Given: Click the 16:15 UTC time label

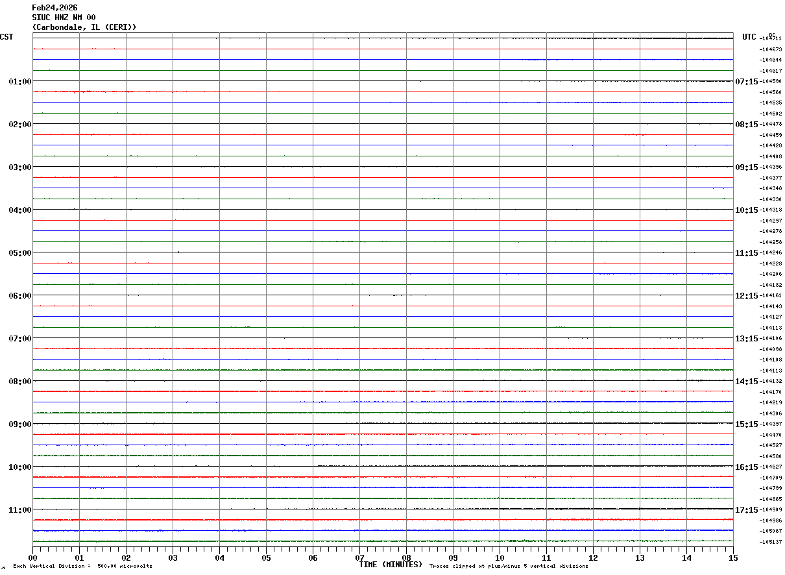Looking at the screenshot, I should (746, 467).
